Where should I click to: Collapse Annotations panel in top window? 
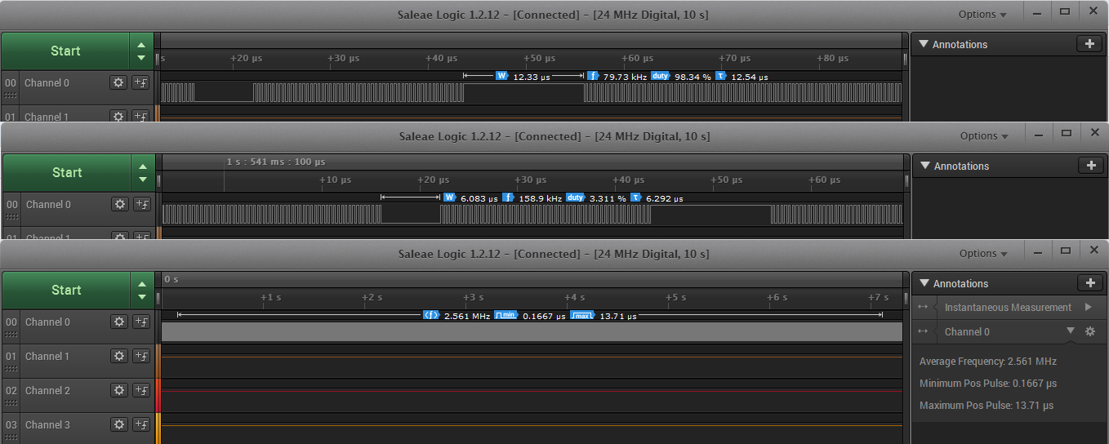924,44
